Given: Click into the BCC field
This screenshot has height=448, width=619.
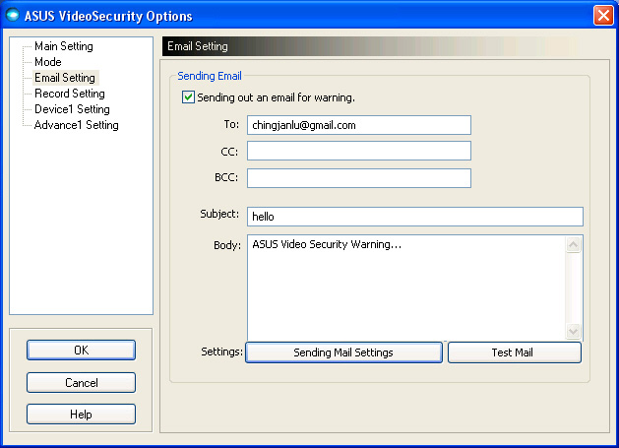Looking at the screenshot, I should click(359, 178).
